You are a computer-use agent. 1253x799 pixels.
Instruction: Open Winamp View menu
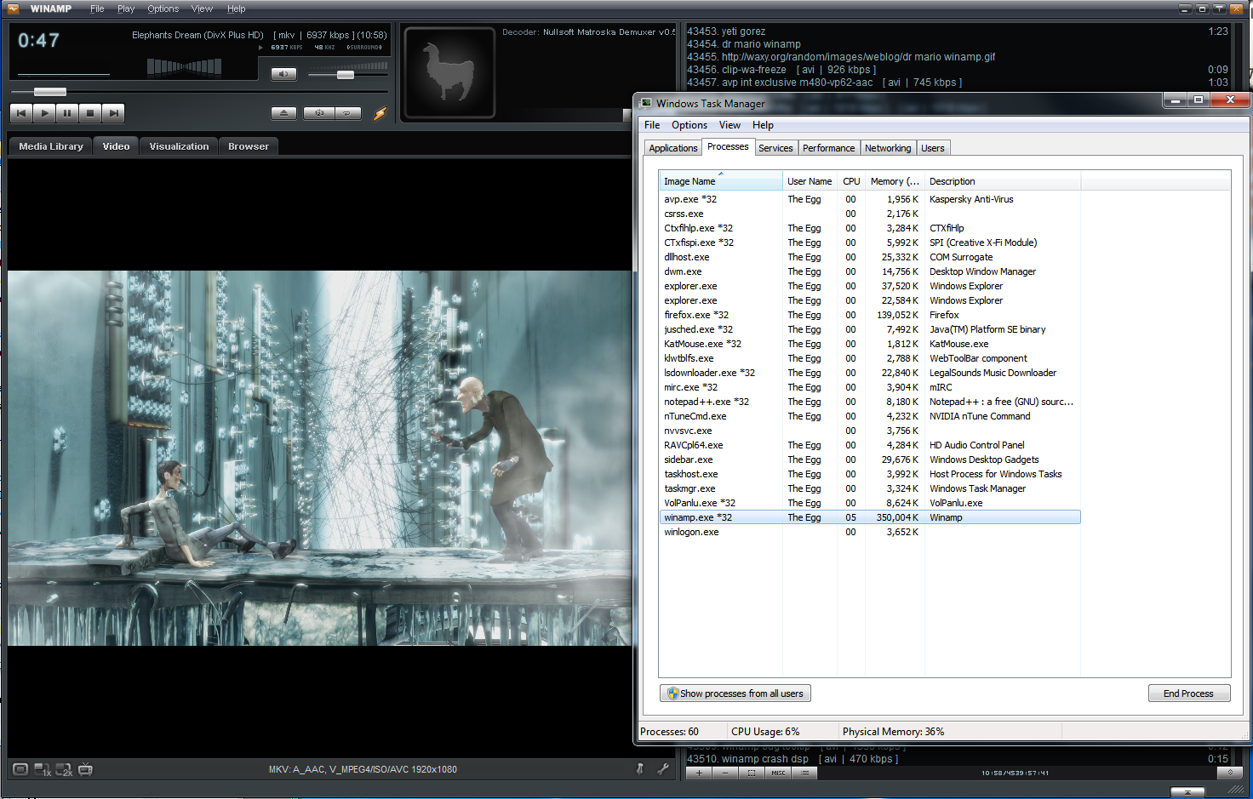tap(202, 9)
